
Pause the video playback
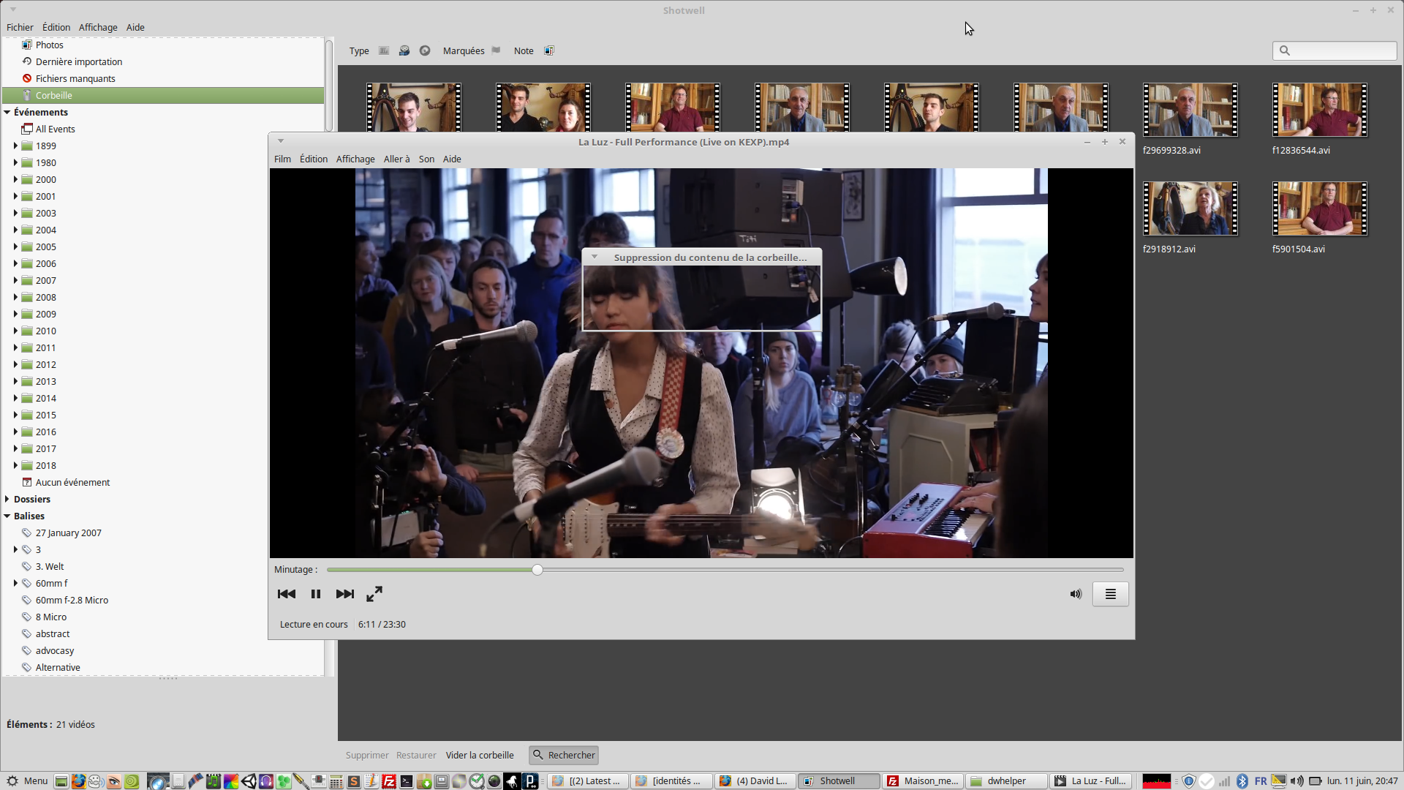tap(316, 594)
